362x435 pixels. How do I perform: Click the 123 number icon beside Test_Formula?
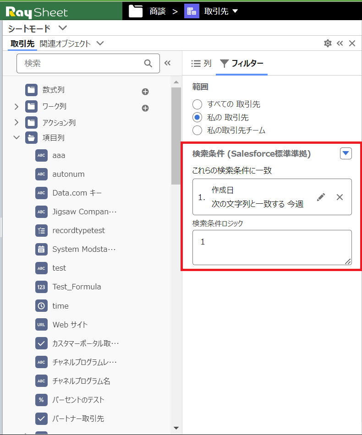pos(41,287)
